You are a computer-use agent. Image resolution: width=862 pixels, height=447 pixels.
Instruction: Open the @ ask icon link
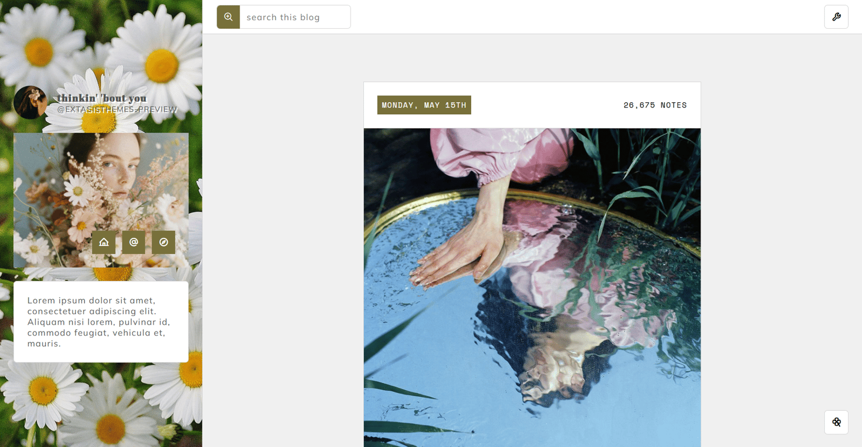(133, 242)
